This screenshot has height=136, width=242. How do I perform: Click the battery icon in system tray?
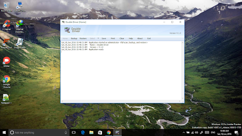(188, 133)
